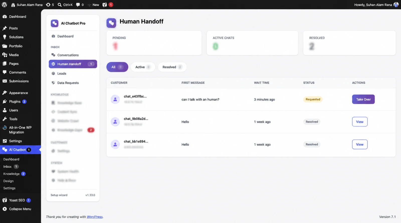Open the Active Chats stat card

pos(252,43)
